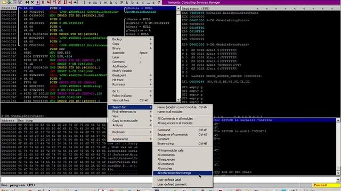
Task: Click the disassembly pane scroll-down arrow
Action: (x=178, y=100)
